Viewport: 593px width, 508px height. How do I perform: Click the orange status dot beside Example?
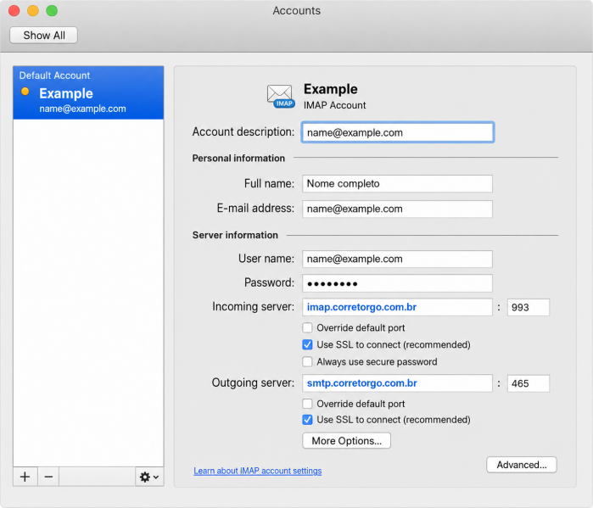[x=25, y=92]
